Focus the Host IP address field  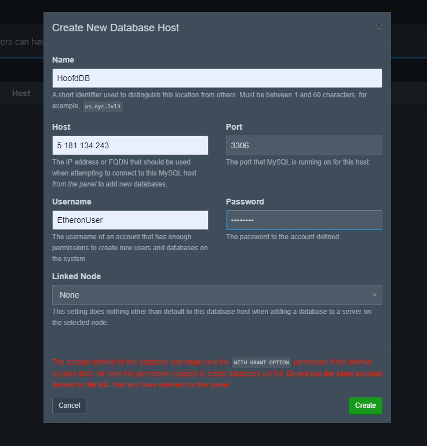(130, 145)
